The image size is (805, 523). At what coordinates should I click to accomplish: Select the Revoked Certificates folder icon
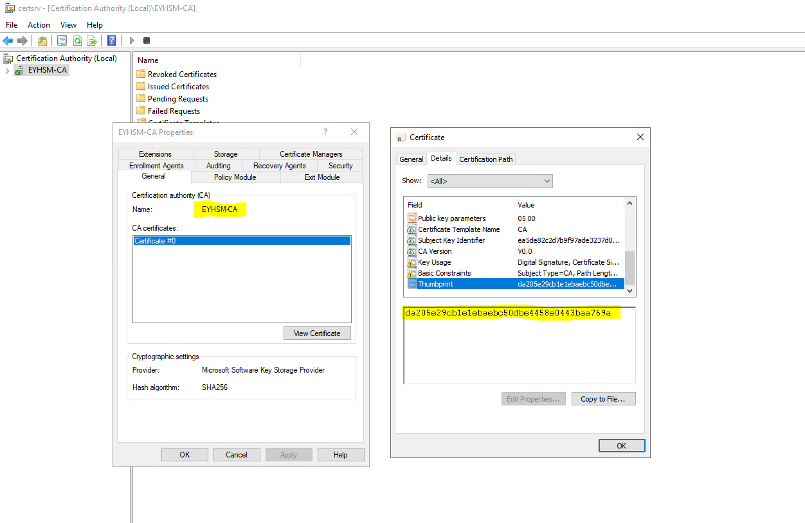click(141, 74)
